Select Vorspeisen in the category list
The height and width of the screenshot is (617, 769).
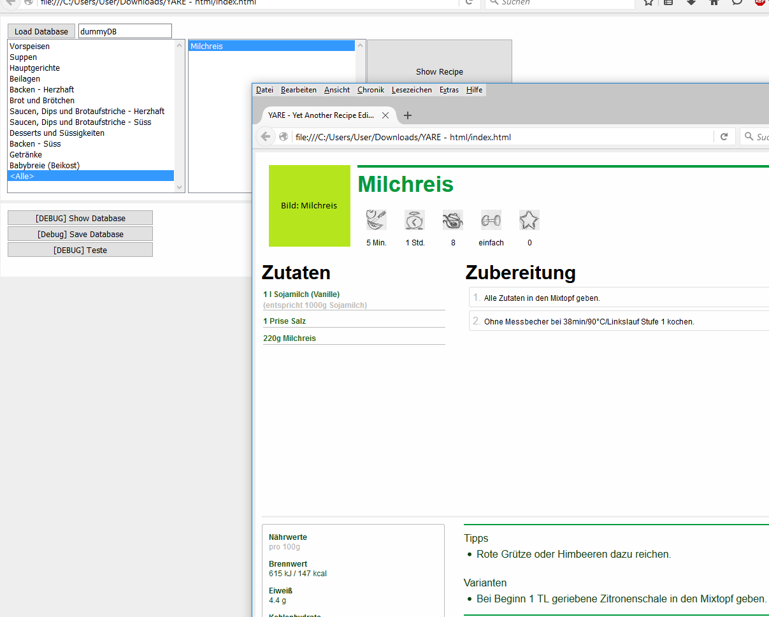tap(91, 47)
